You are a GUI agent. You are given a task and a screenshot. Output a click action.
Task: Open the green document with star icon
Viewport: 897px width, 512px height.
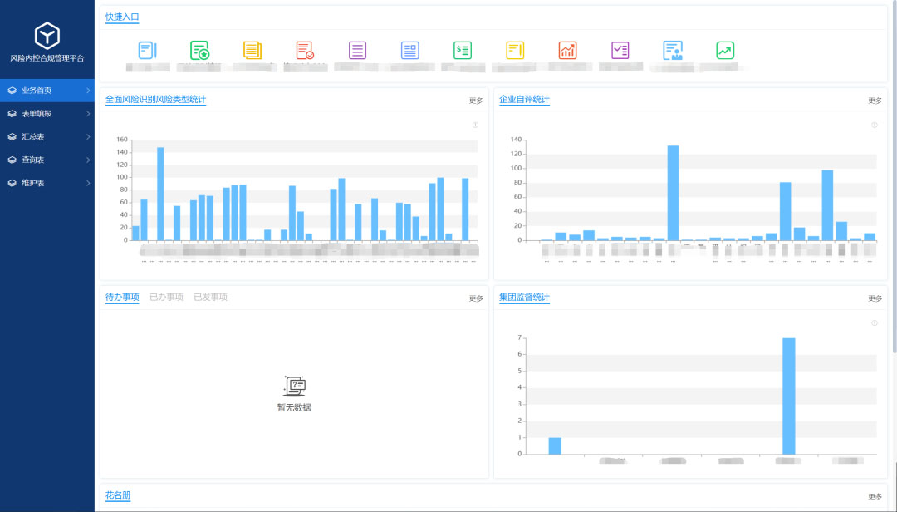(x=199, y=50)
